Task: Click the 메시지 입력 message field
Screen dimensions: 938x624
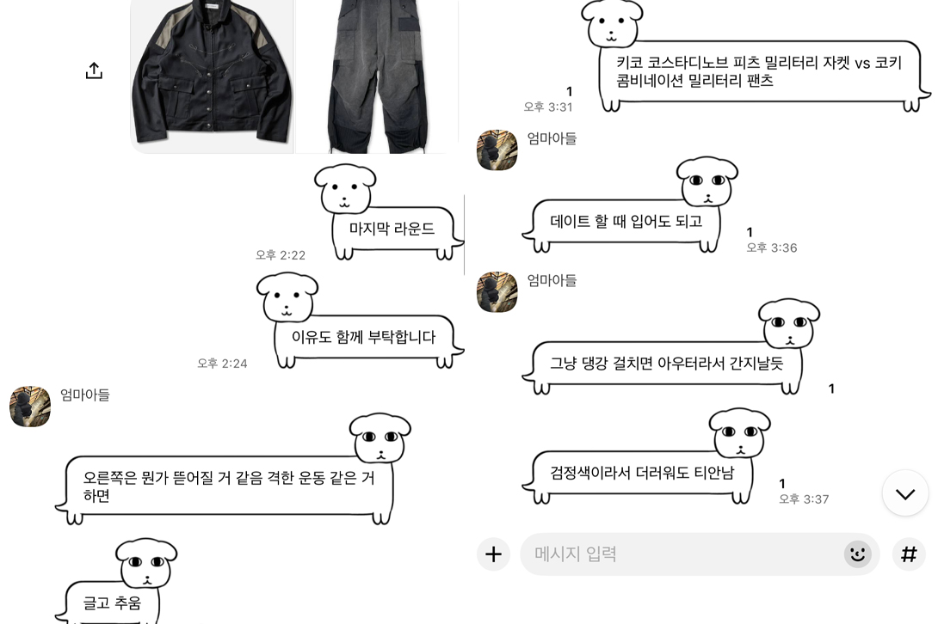Action: [700, 554]
